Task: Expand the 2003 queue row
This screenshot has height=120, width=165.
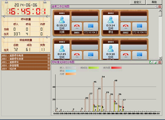Action: coord(49,58)
